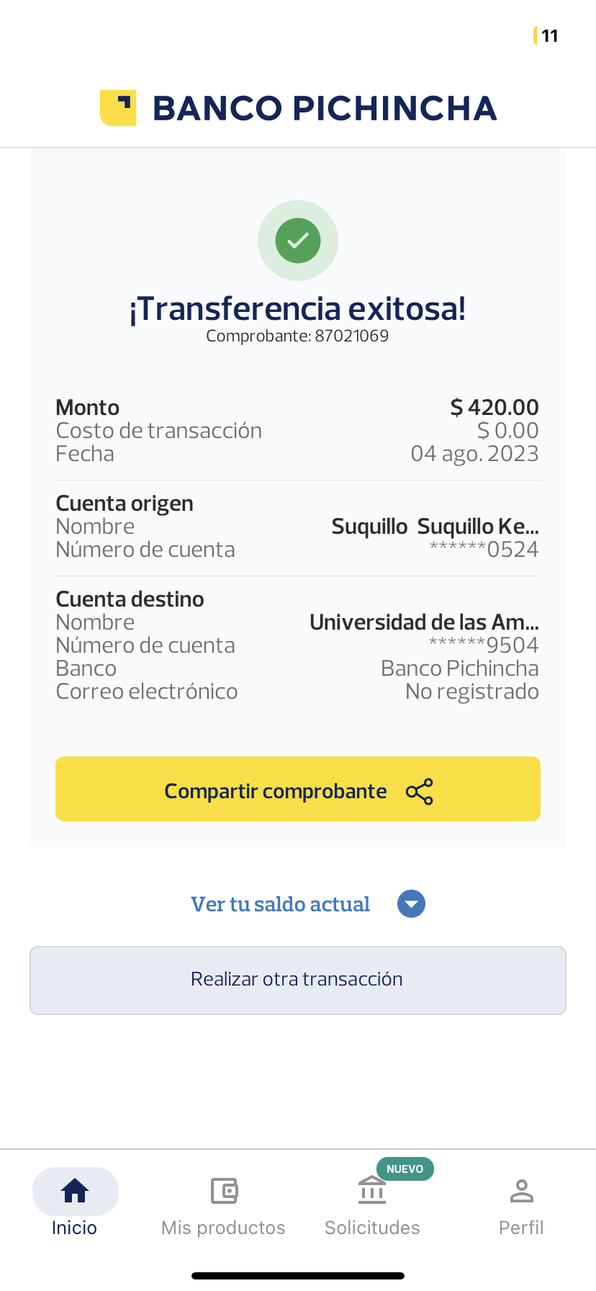This screenshot has height=1291, width=596.
Task: Tap the Mis productos wallet icon
Action: [x=224, y=1191]
